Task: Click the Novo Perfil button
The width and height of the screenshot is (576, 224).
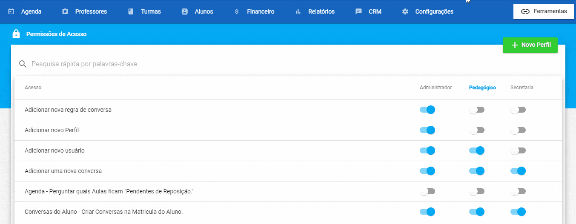Action: [530, 45]
